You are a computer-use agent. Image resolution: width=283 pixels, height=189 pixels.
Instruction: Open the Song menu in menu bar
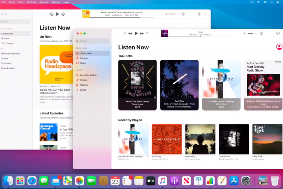coord(12,2)
